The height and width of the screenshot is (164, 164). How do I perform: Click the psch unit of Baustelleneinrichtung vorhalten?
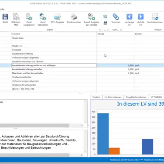click(x=137, y=69)
